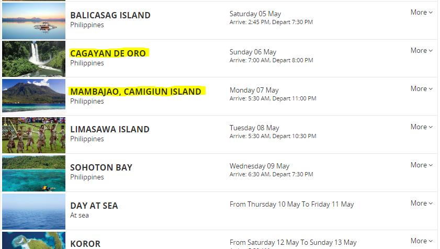Expand More for Limasawa Island
This screenshot has height=249, width=440.
[x=422, y=127]
